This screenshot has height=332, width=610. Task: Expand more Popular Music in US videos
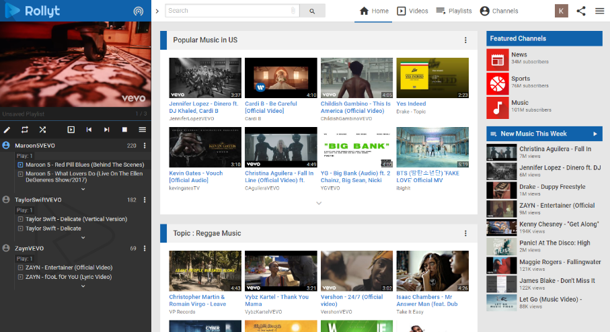[319, 203]
